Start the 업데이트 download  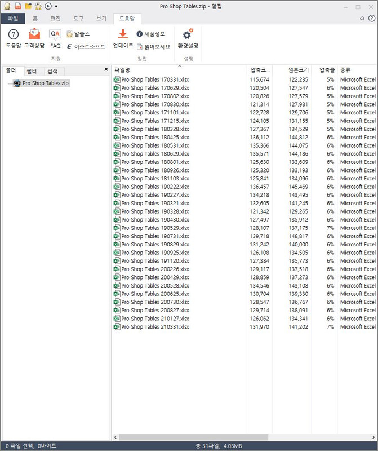123,38
